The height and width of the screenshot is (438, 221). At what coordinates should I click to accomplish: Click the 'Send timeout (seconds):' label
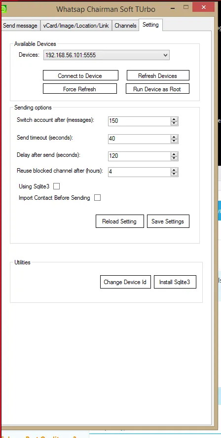coord(45,138)
